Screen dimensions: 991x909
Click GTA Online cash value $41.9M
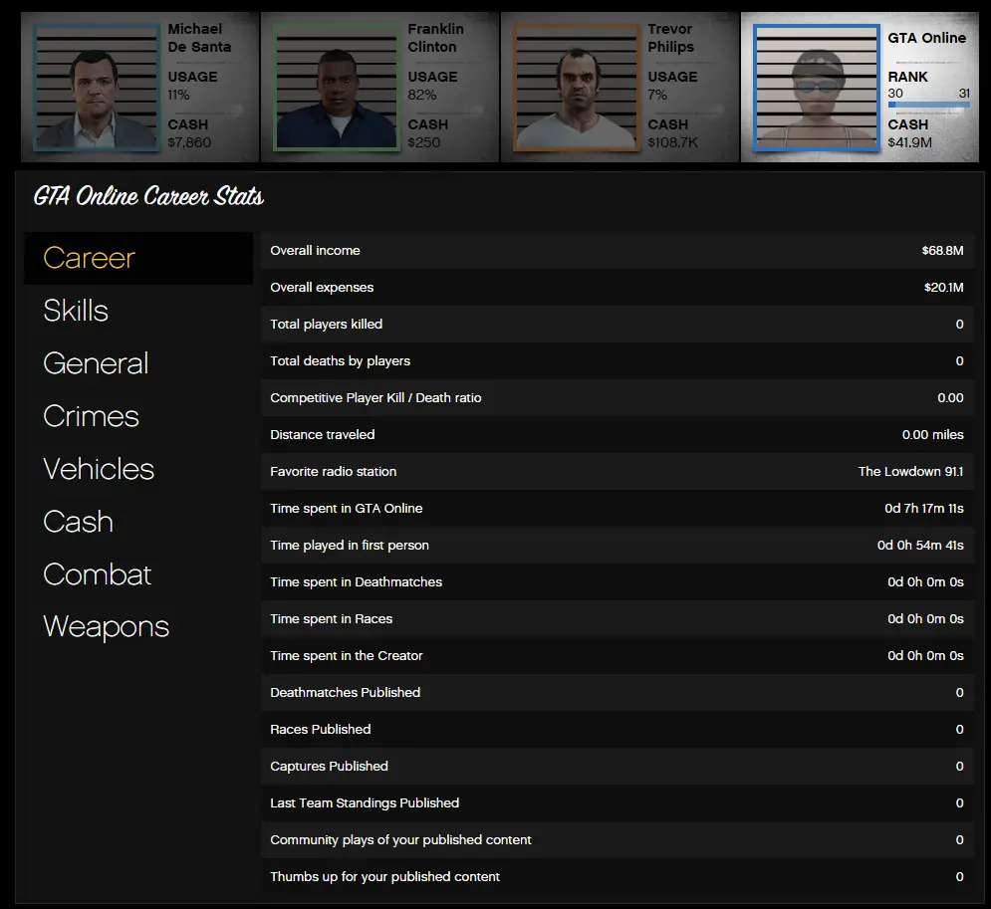point(909,142)
